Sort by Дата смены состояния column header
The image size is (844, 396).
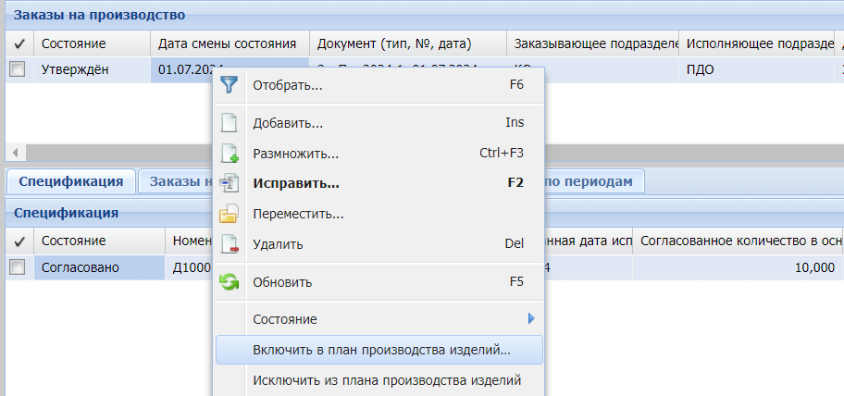coord(228,43)
